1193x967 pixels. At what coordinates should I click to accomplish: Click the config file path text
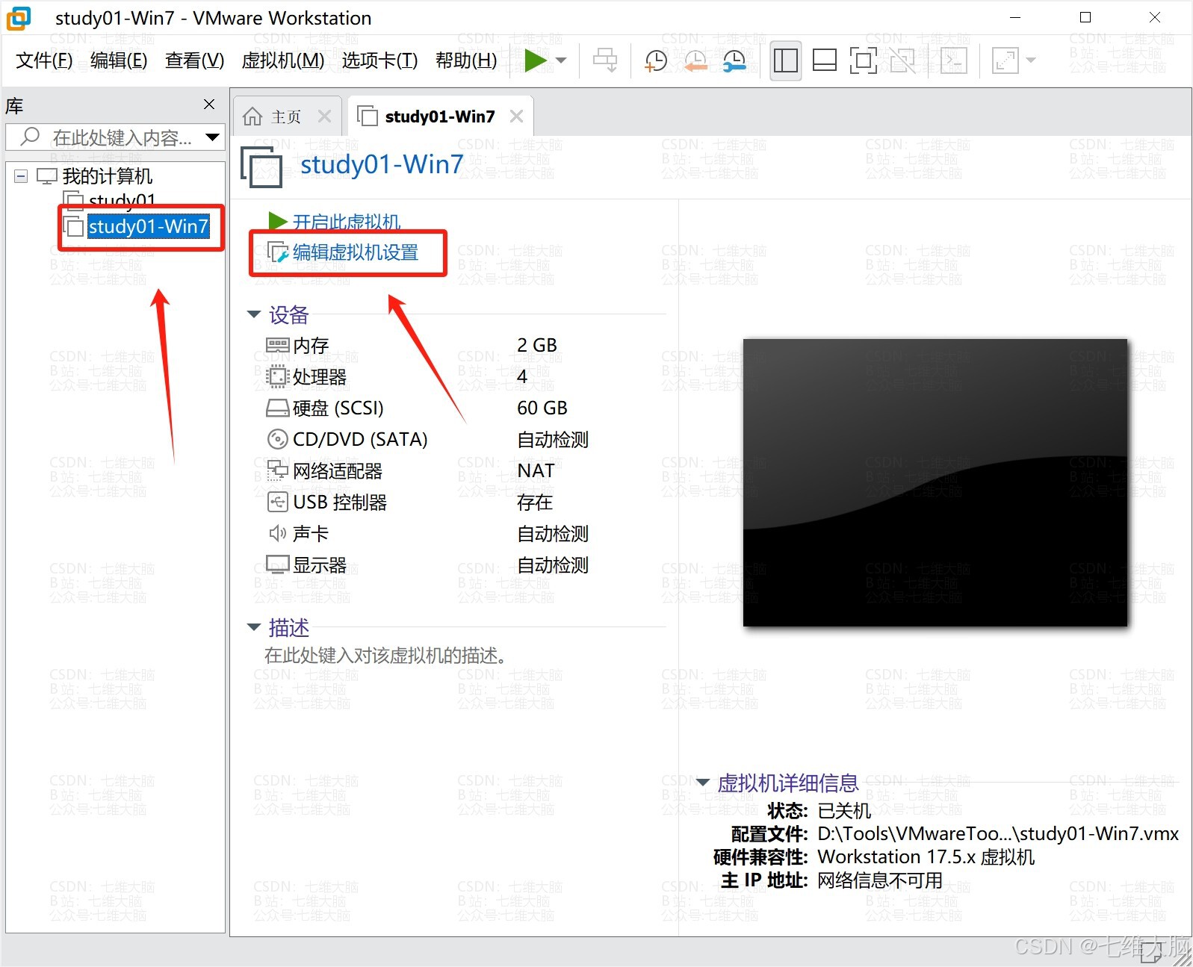click(998, 834)
